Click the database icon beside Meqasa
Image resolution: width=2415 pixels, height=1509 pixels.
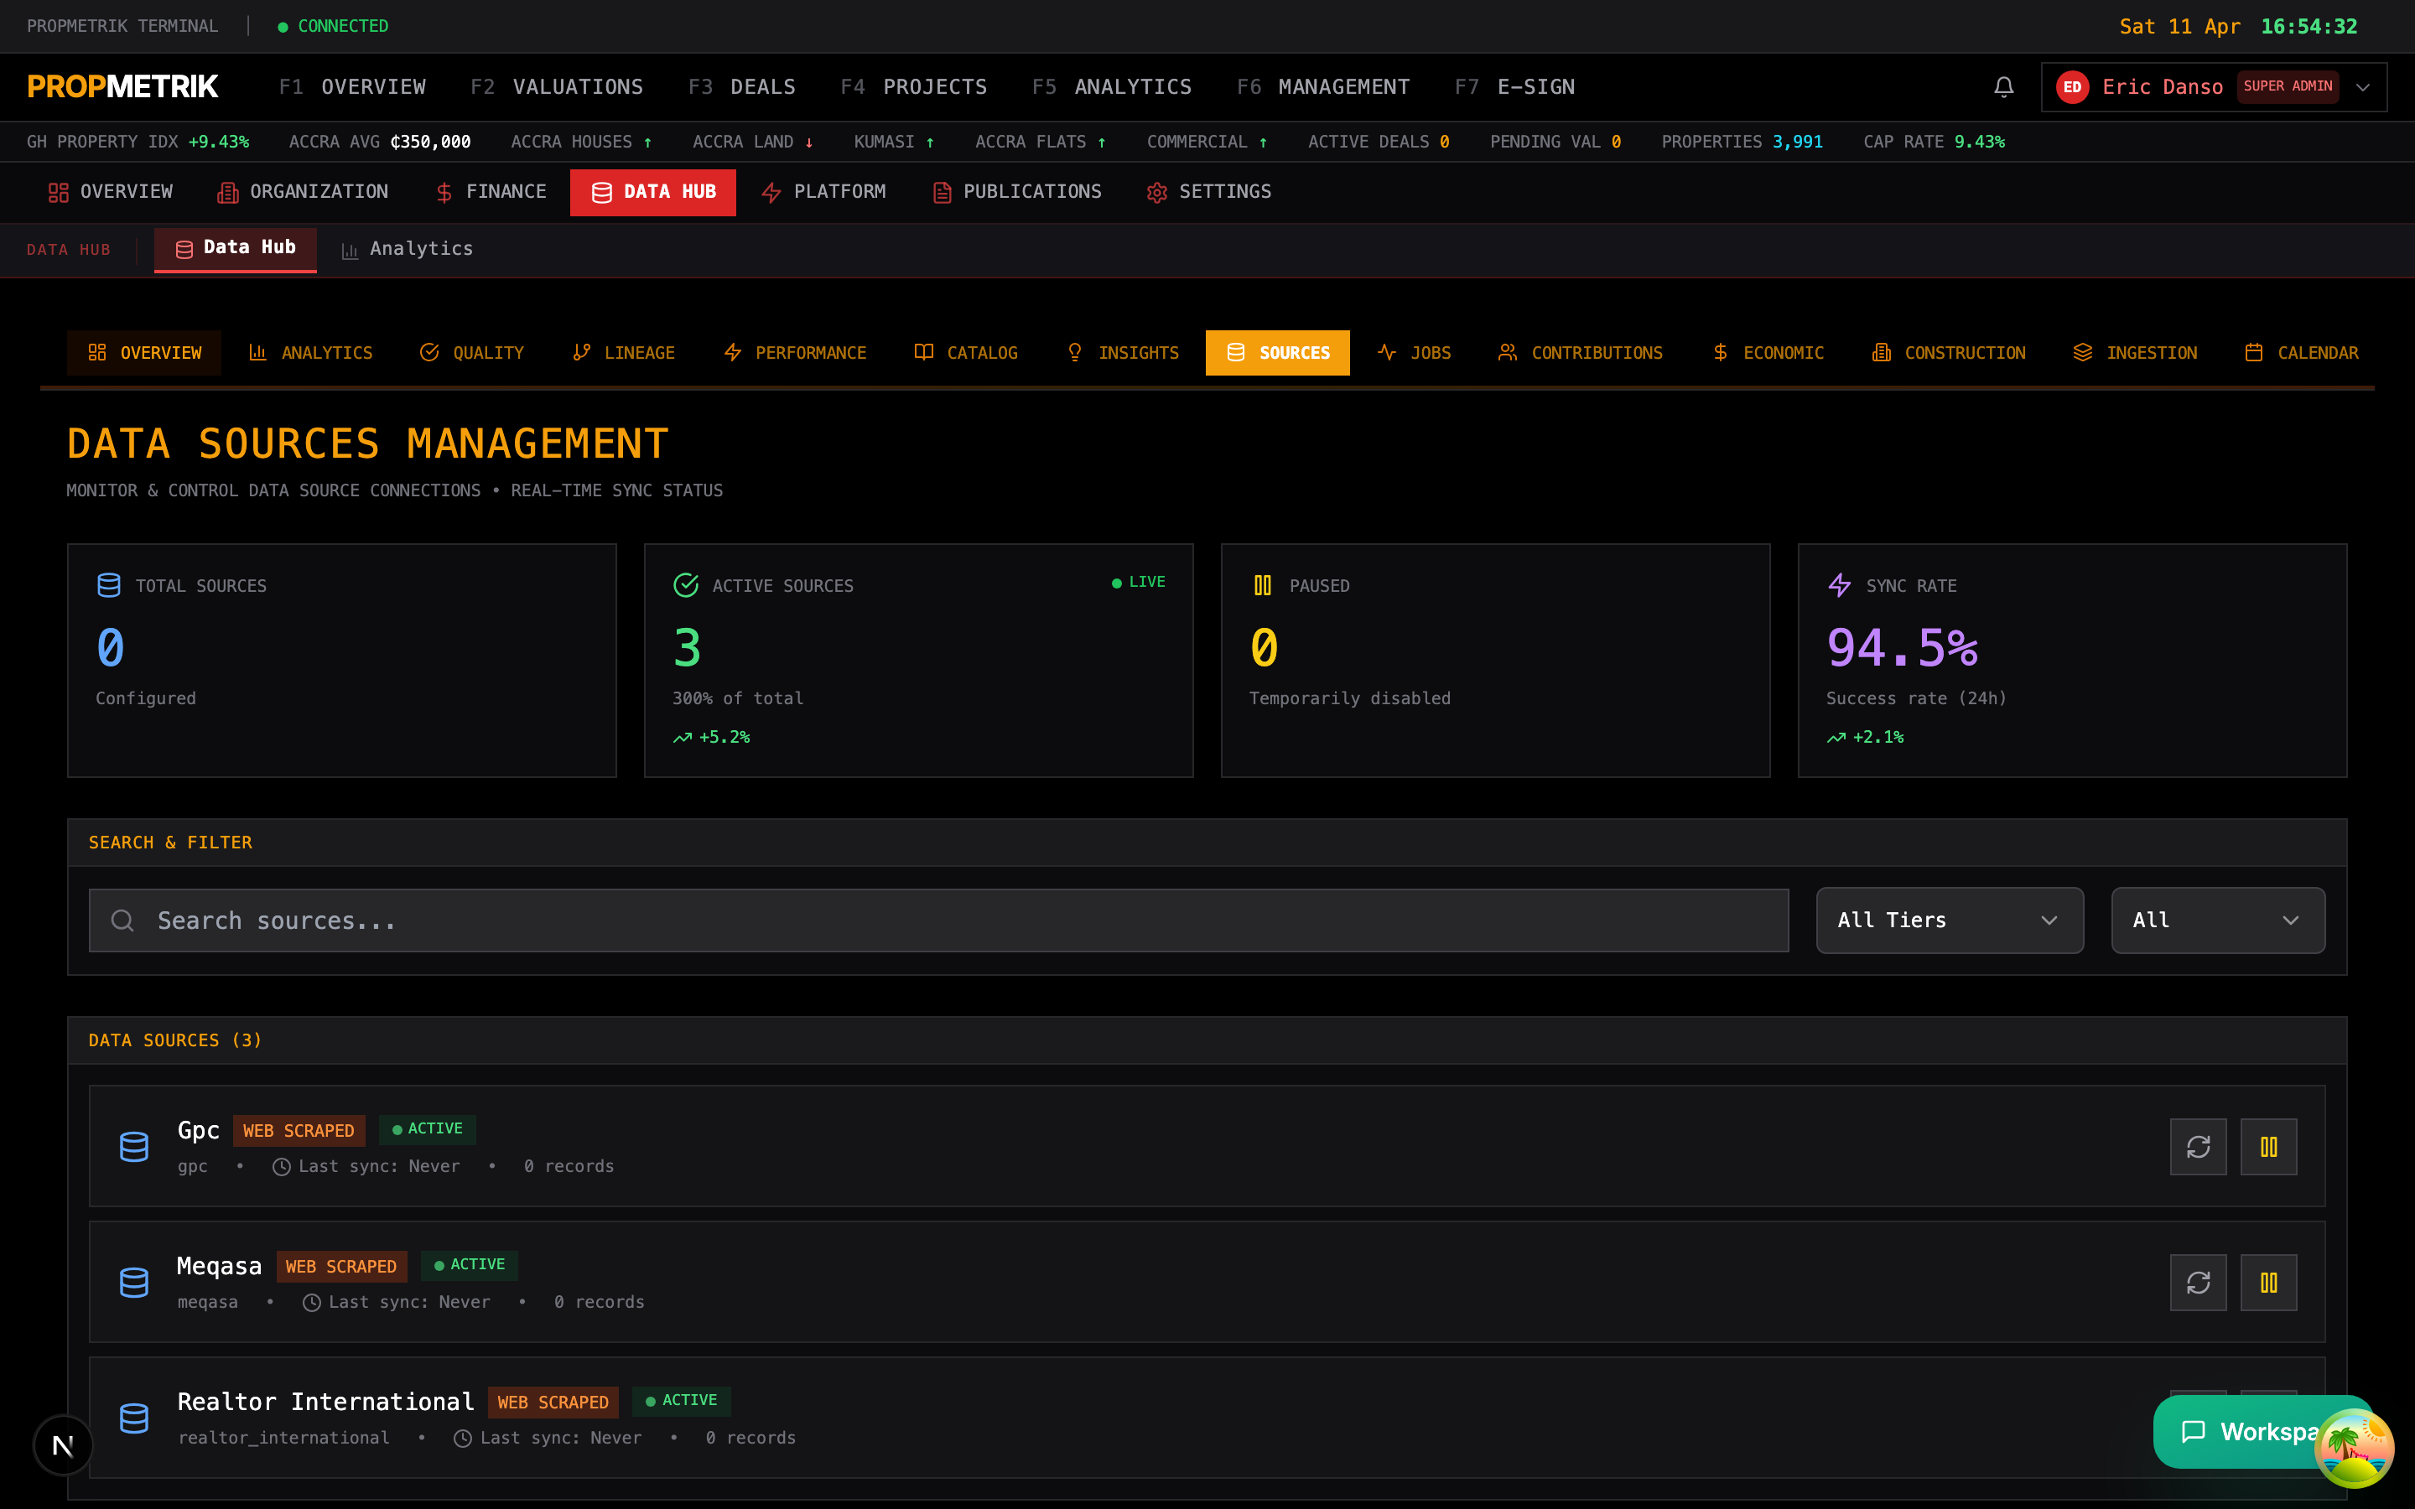click(x=133, y=1283)
